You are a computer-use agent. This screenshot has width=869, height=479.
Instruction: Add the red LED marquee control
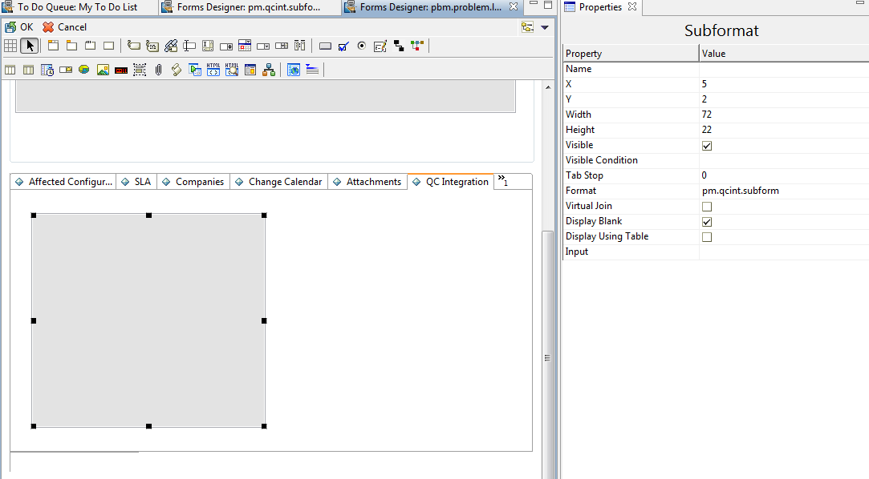pos(121,70)
